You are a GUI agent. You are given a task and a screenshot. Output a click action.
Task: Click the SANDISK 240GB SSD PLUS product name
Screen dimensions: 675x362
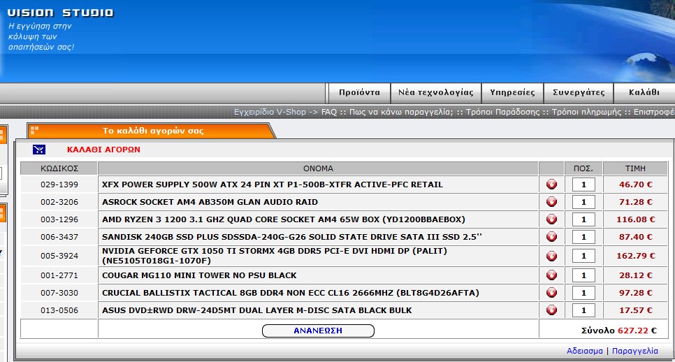coord(292,237)
